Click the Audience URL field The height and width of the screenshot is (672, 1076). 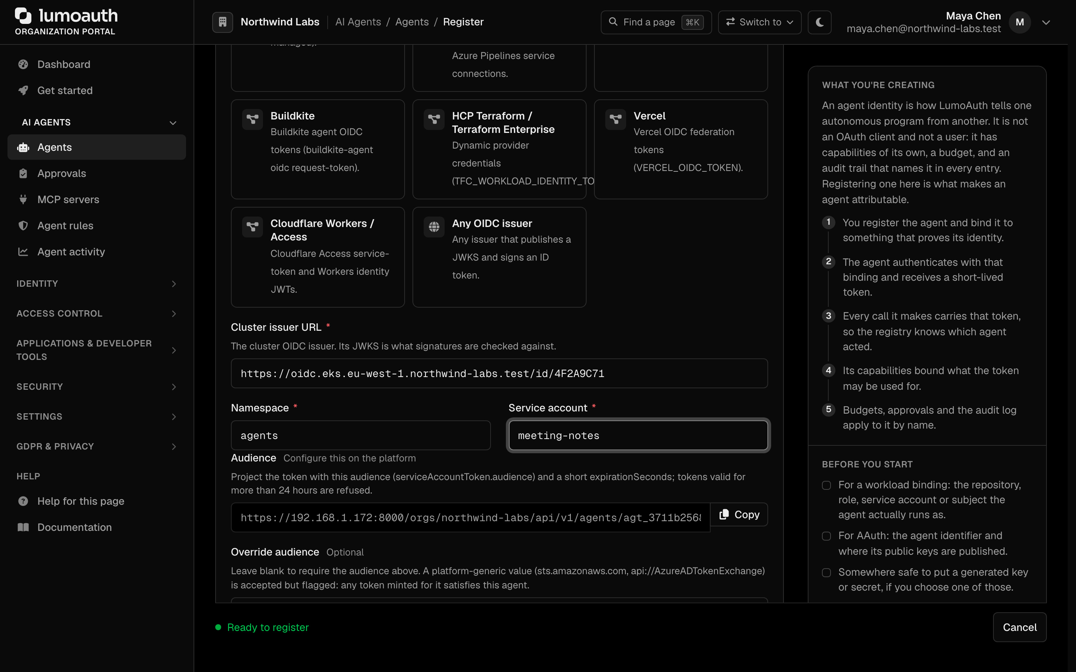coord(470,517)
